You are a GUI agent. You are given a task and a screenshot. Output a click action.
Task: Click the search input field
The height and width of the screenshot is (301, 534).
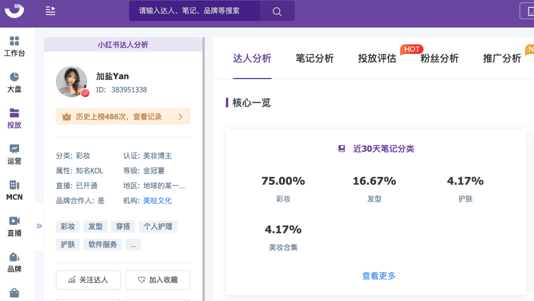tap(195, 11)
